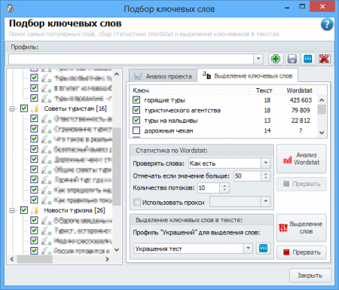Click Анализ Wordstat button
Image resolution: width=339 pixels, height=290 pixels.
pyautogui.click(x=301, y=159)
